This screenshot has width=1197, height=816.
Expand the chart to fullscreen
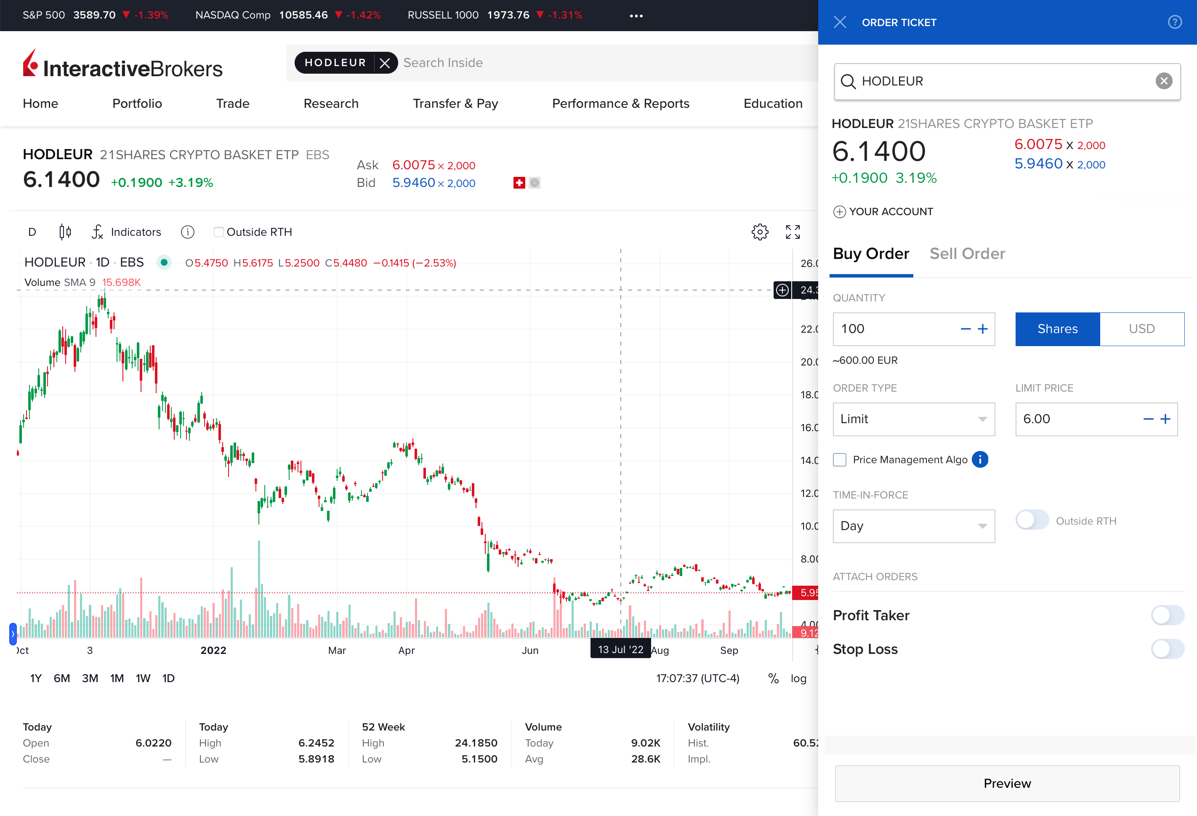[793, 232]
